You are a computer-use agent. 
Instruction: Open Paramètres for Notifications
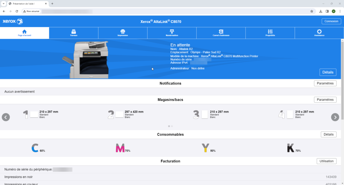[325, 83]
